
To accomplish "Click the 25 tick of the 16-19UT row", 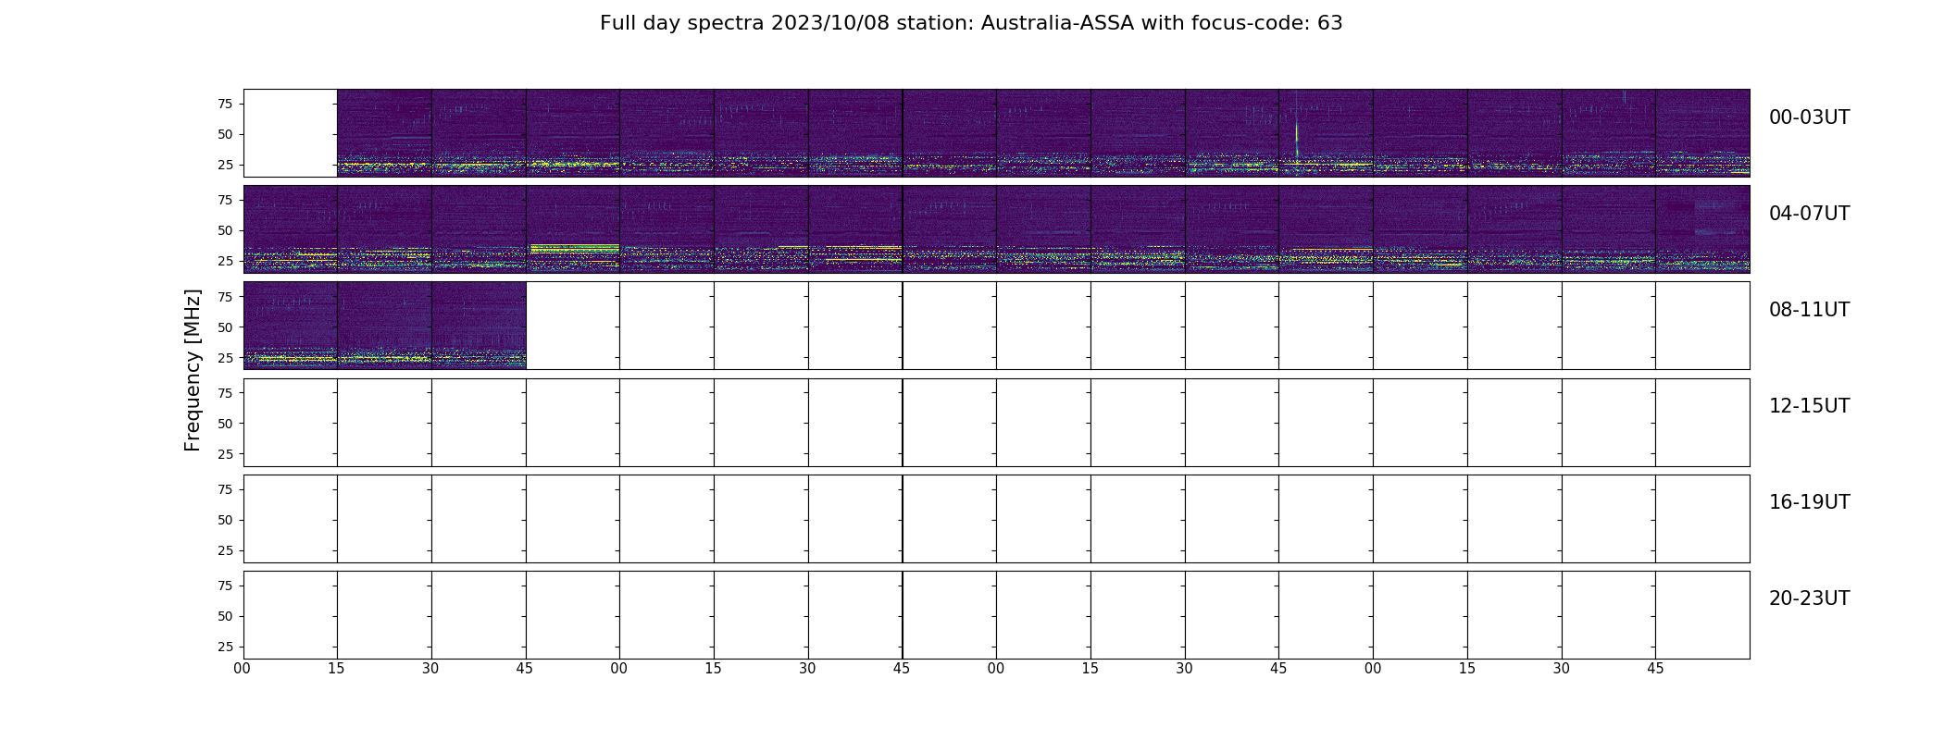I will [225, 550].
